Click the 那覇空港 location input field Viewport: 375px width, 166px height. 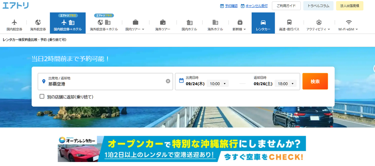105,82
